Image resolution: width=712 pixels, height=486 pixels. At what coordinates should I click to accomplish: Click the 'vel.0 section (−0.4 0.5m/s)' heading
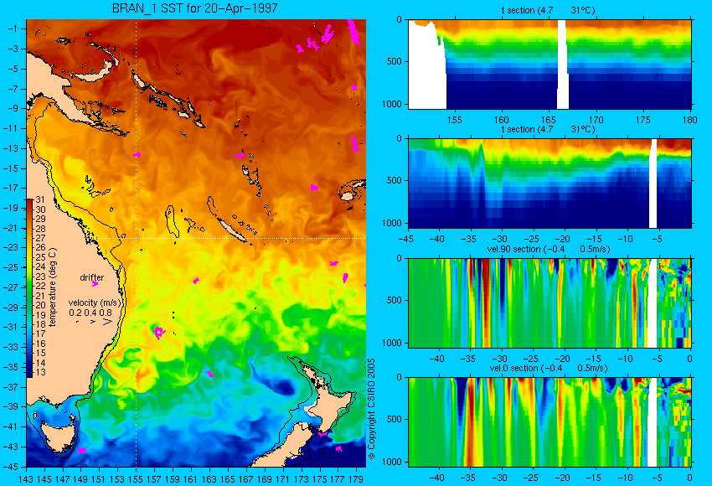[x=548, y=368]
